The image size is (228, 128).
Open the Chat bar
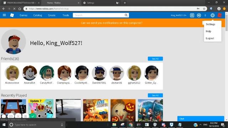coord(201,118)
